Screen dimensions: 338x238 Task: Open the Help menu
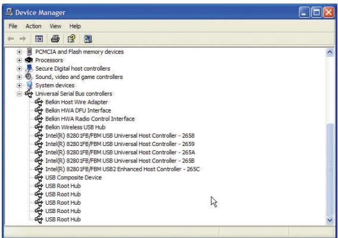[75, 26]
